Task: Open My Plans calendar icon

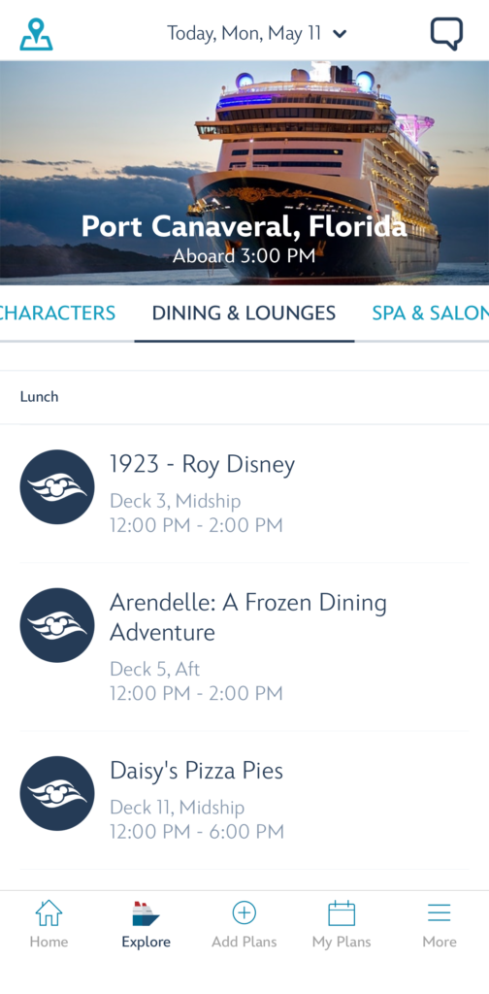Action: coord(342,913)
